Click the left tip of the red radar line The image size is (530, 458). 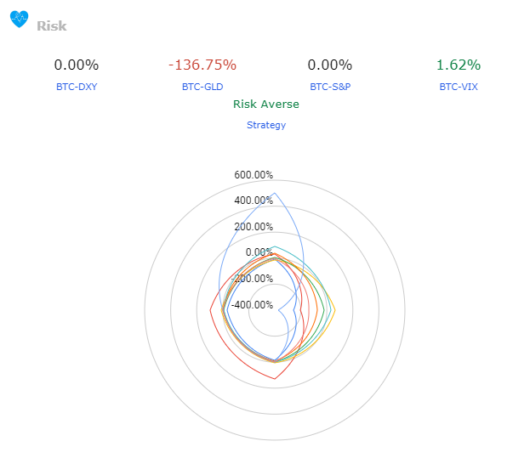209,311
